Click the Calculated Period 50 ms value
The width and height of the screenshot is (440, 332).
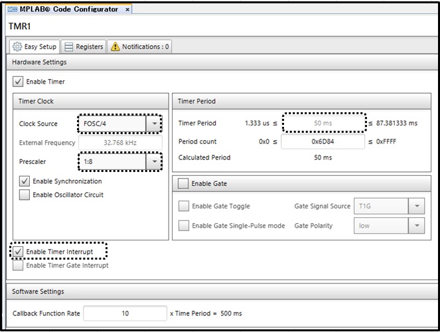[x=323, y=157]
